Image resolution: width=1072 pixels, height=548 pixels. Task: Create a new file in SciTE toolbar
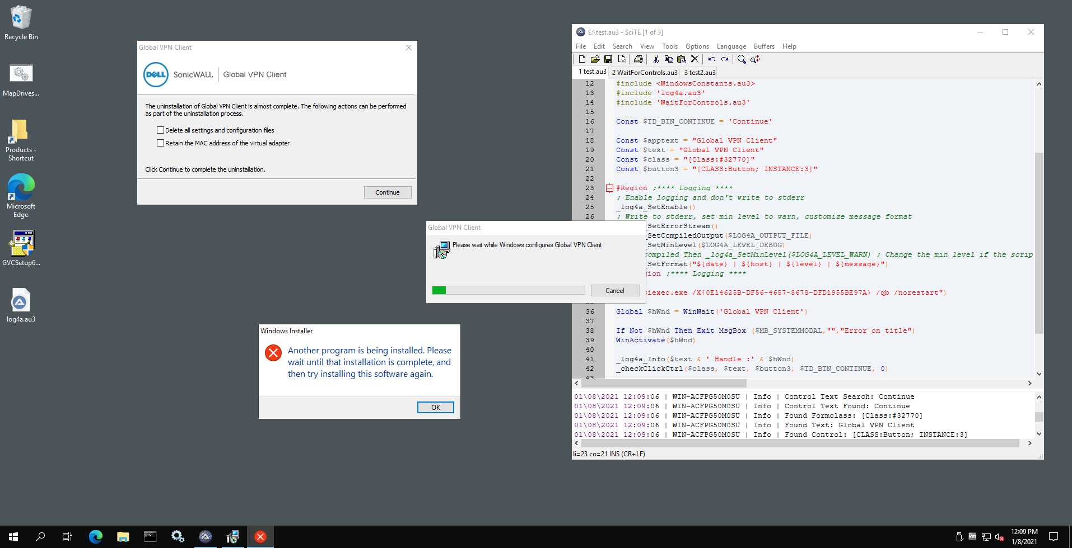coord(582,59)
